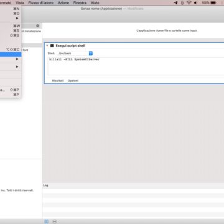Click the Risultati button

click(x=58, y=81)
